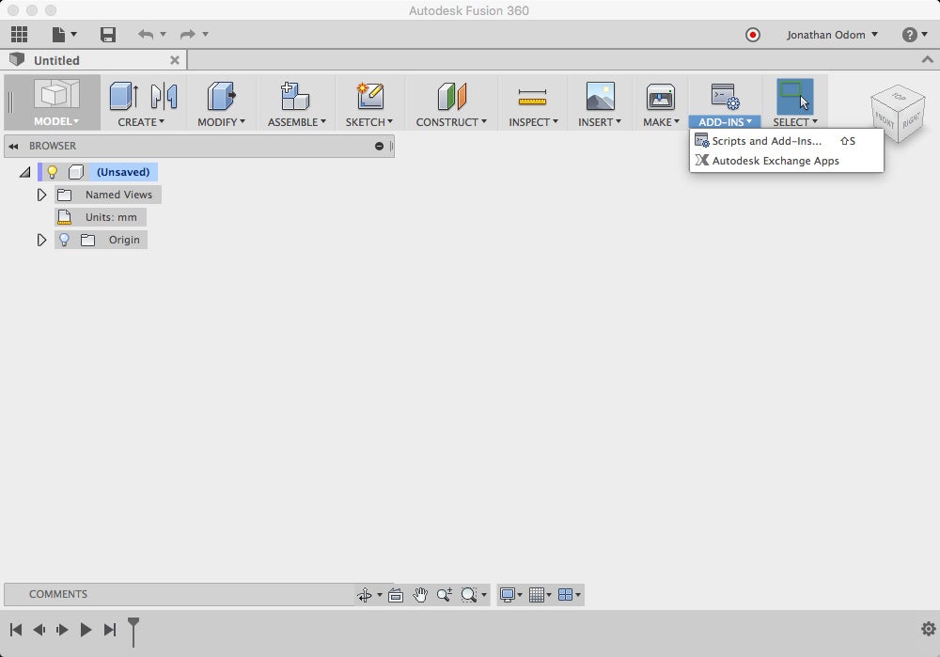Open Viewports layout dropdown

[569, 595]
